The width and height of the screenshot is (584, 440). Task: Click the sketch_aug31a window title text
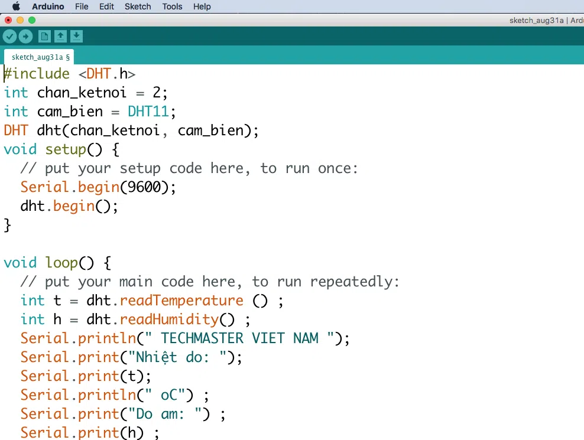coord(536,21)
